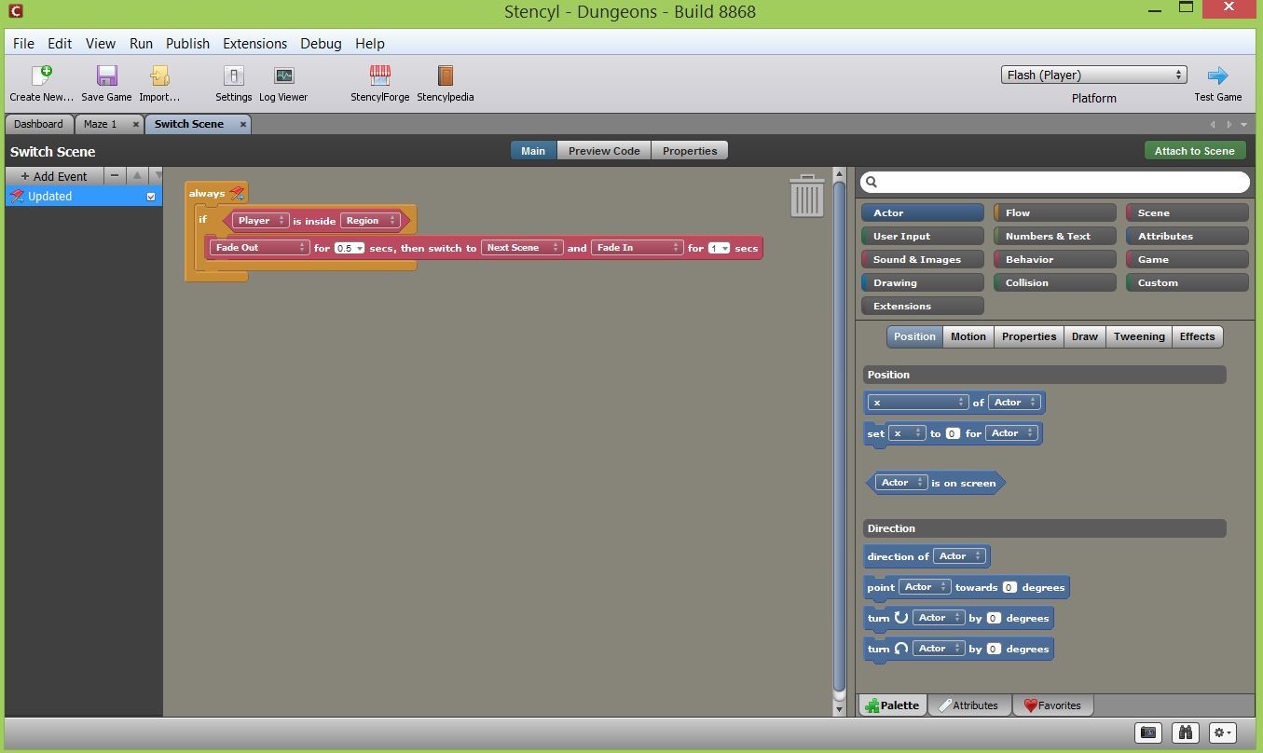Open the Import toolbar icon
Image resolution: width=1263 pixels, height=753 pixels.
click(159, 75)
